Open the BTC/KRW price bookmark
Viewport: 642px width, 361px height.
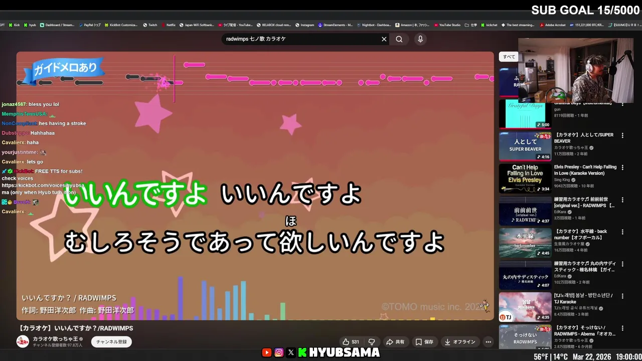587,25
